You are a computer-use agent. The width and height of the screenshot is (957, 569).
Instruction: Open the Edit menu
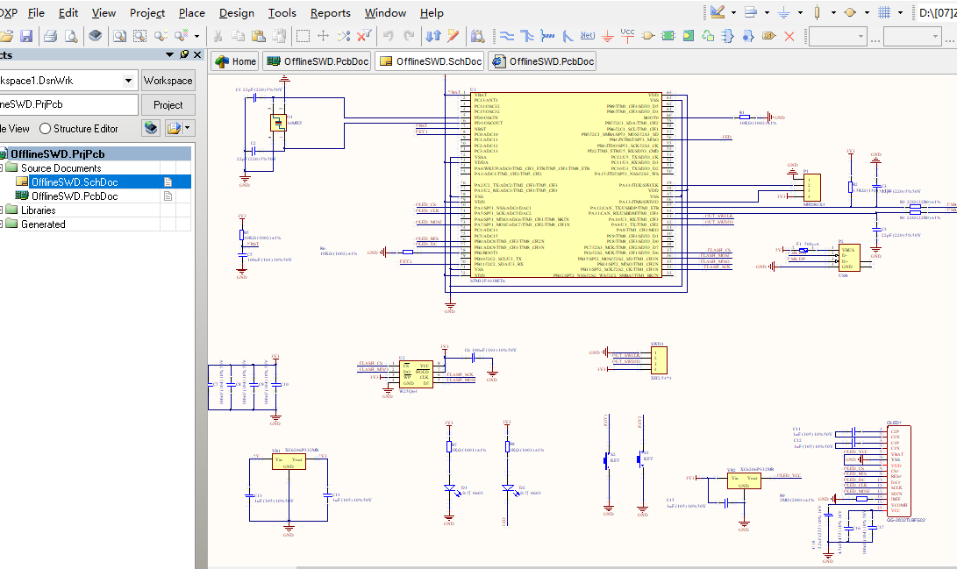pos(68,13)
